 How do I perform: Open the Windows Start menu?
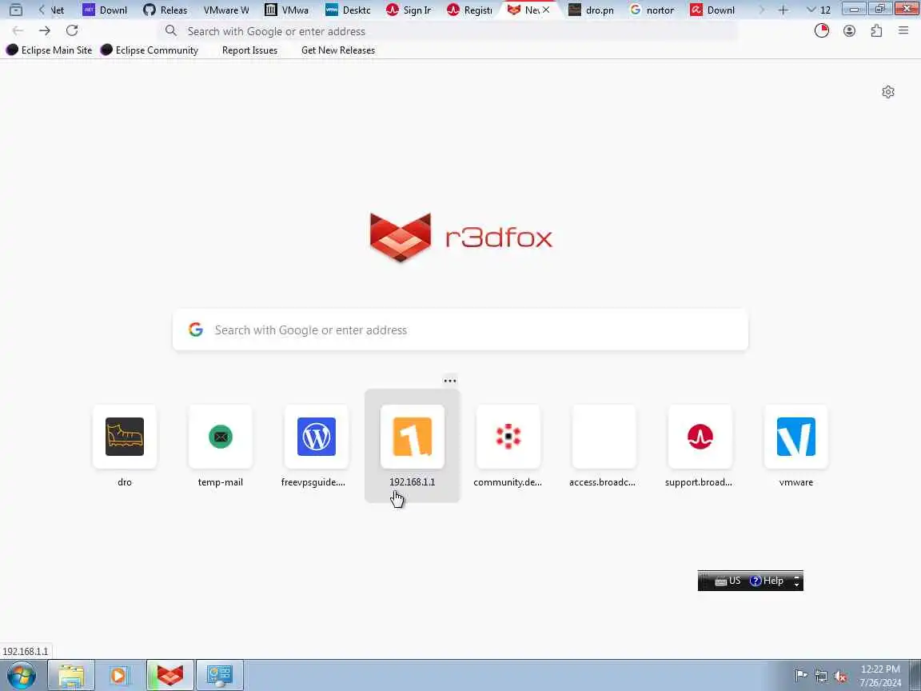tap(22, 675)
